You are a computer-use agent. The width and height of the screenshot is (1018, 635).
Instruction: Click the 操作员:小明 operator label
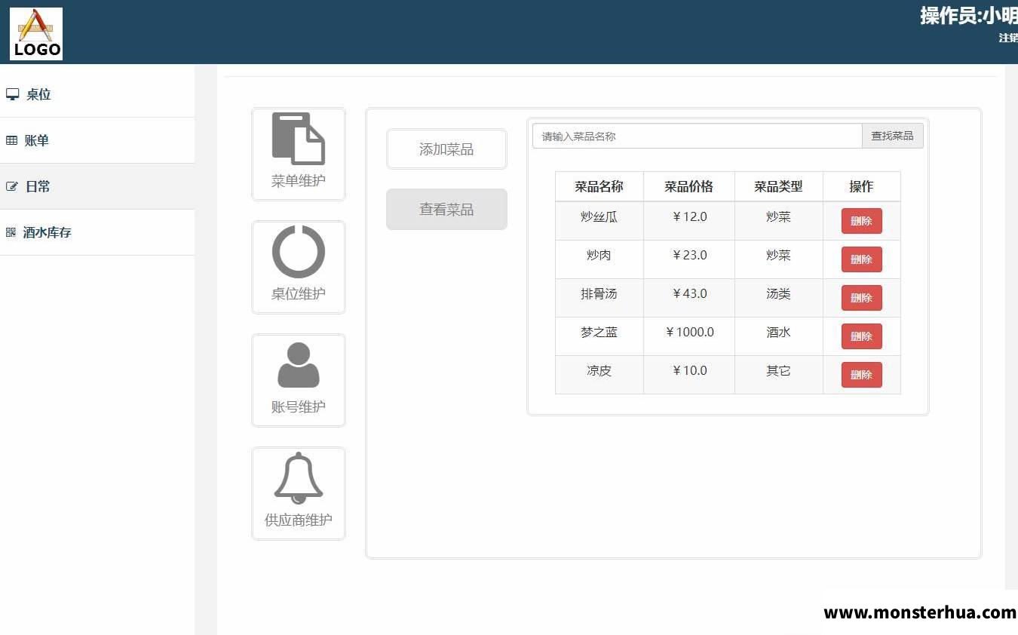pos(969,16)
